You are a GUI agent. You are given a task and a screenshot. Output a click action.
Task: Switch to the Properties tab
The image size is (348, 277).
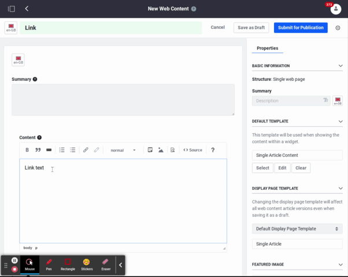pyautogui.click(x=267, y=48)
